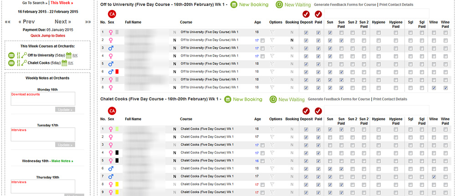Click female sex icon in Chalet Cooks row 8
456x196 pixels.
point(111,184)
